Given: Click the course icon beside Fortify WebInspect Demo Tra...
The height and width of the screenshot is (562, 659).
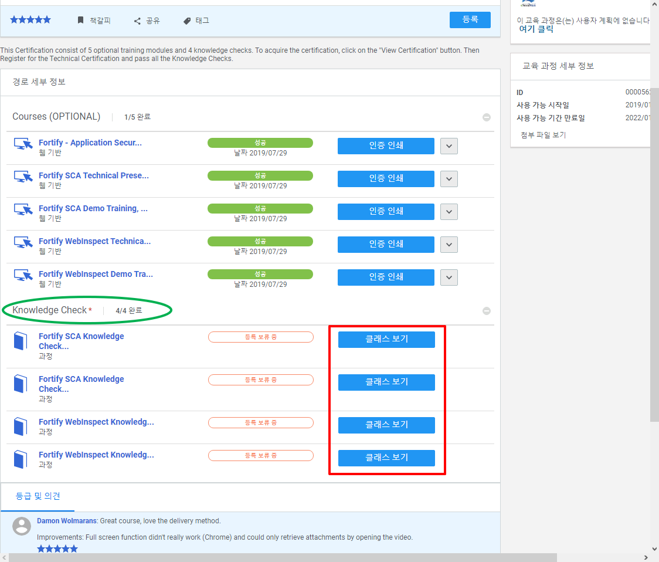Looking at the screenshot, I should point(23,275).
